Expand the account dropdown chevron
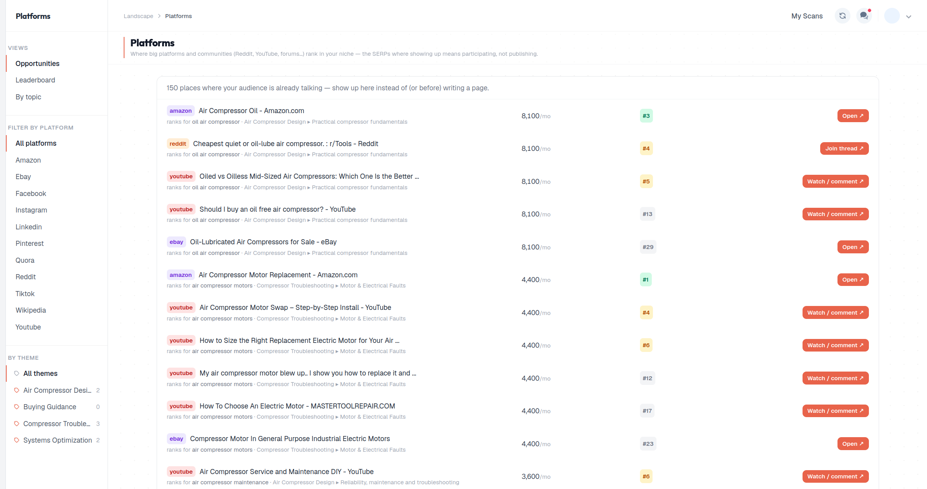The image size is (927, 489). (909, 16)
